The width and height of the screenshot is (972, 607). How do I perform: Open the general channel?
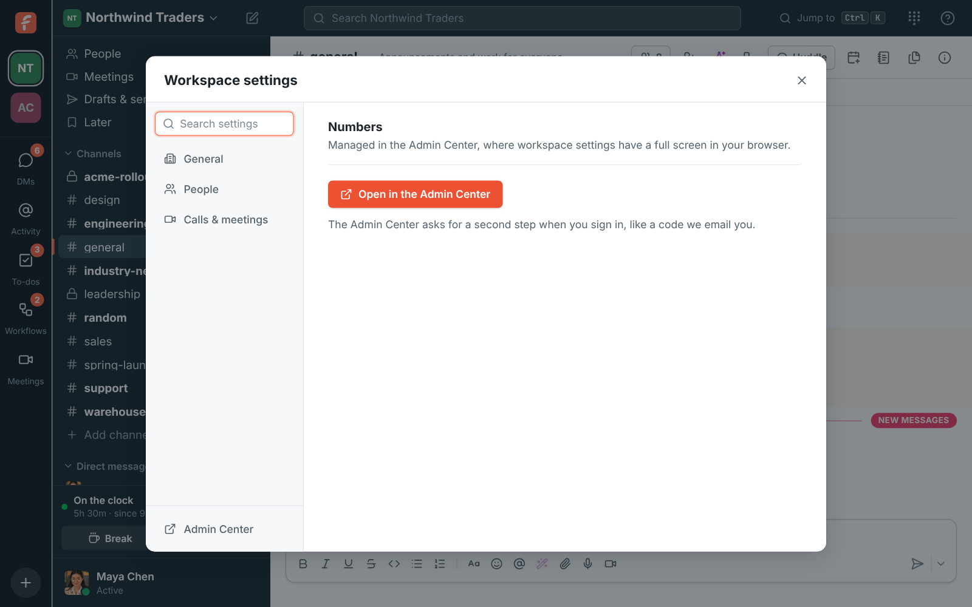pyautogui.click(x=102, y=248)
